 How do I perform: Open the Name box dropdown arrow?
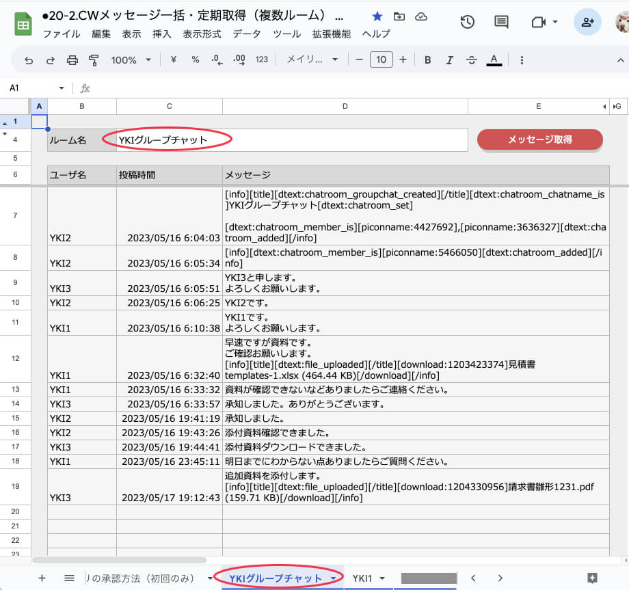(62, 88)
